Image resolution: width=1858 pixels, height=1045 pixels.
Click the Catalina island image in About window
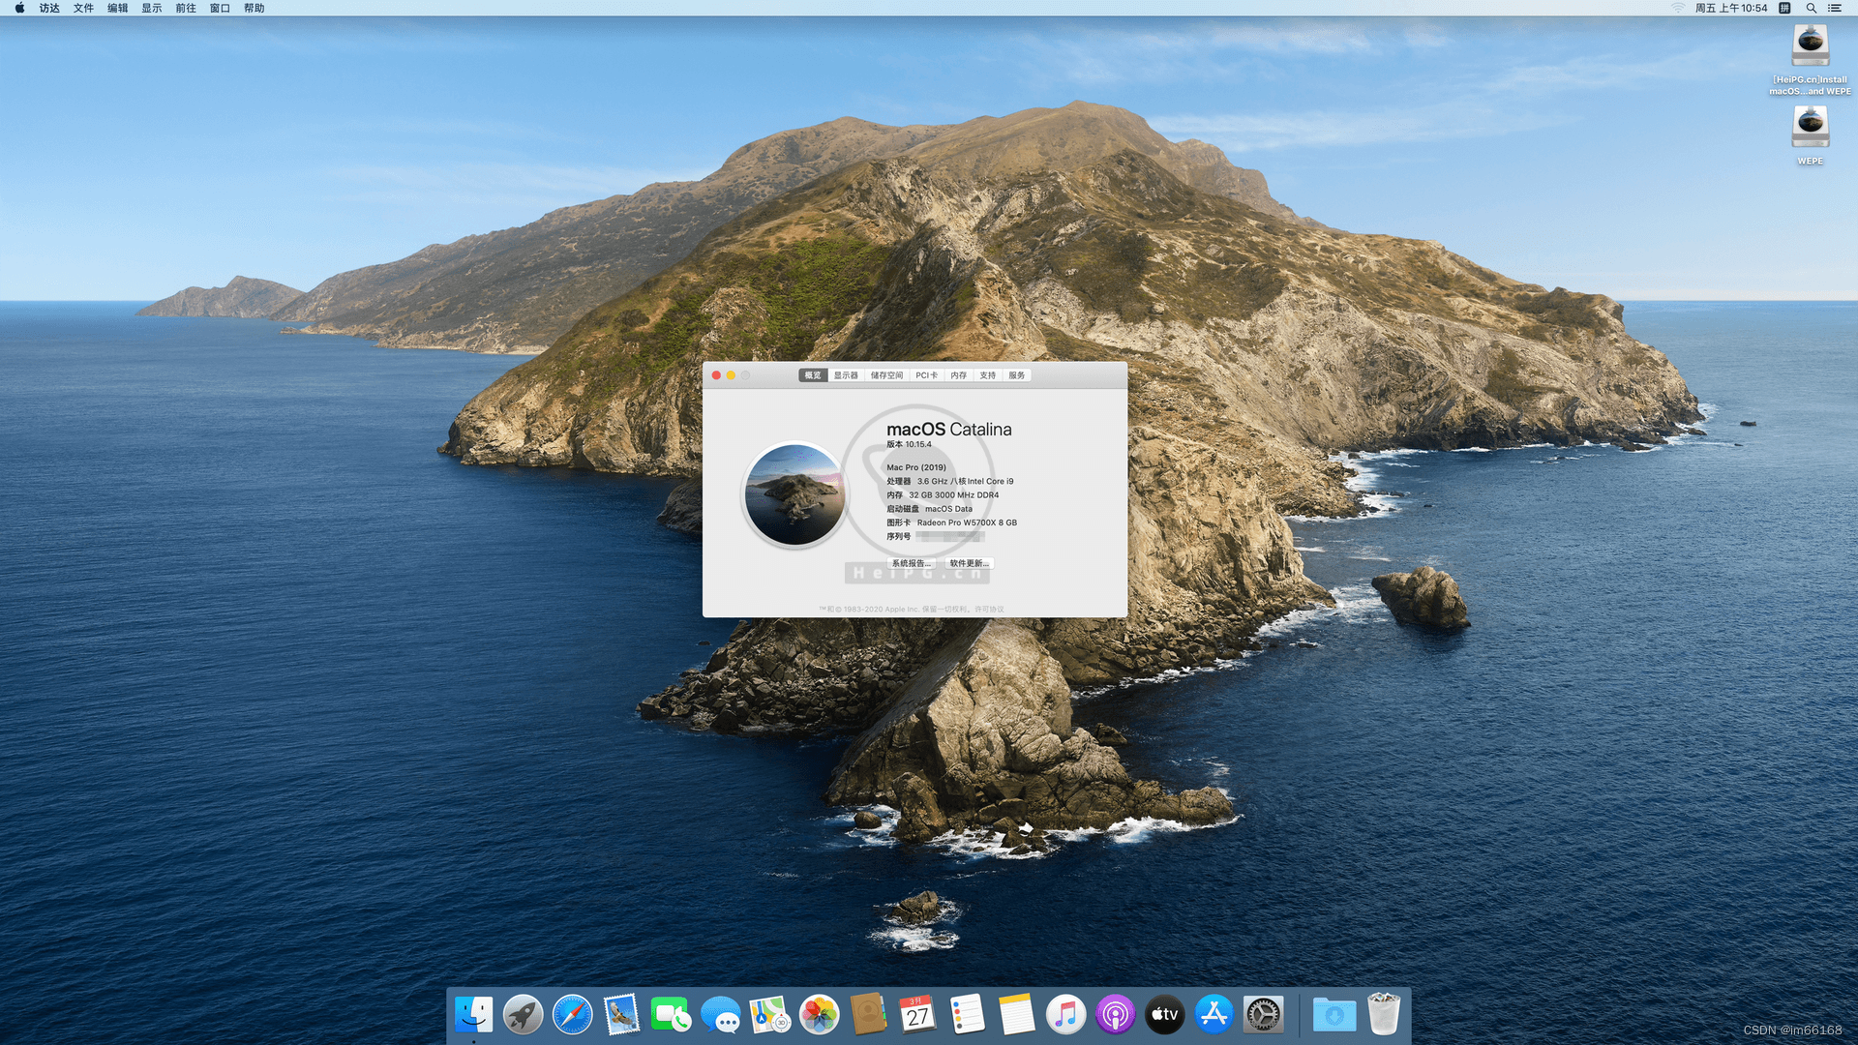794,494
